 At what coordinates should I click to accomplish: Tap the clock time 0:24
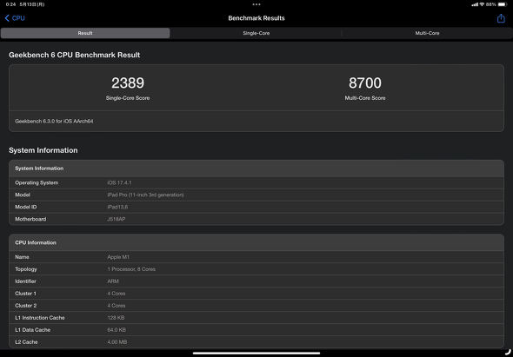pos(10,4)
